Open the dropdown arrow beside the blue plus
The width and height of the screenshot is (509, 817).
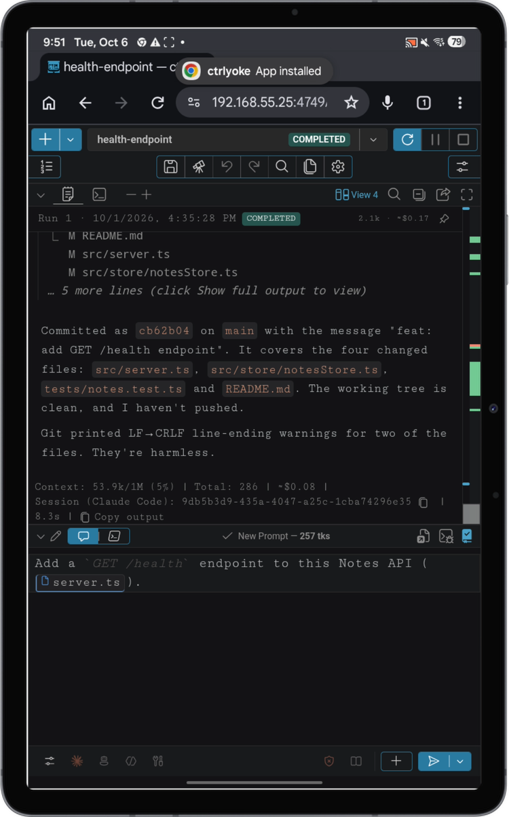pos(71,139)
